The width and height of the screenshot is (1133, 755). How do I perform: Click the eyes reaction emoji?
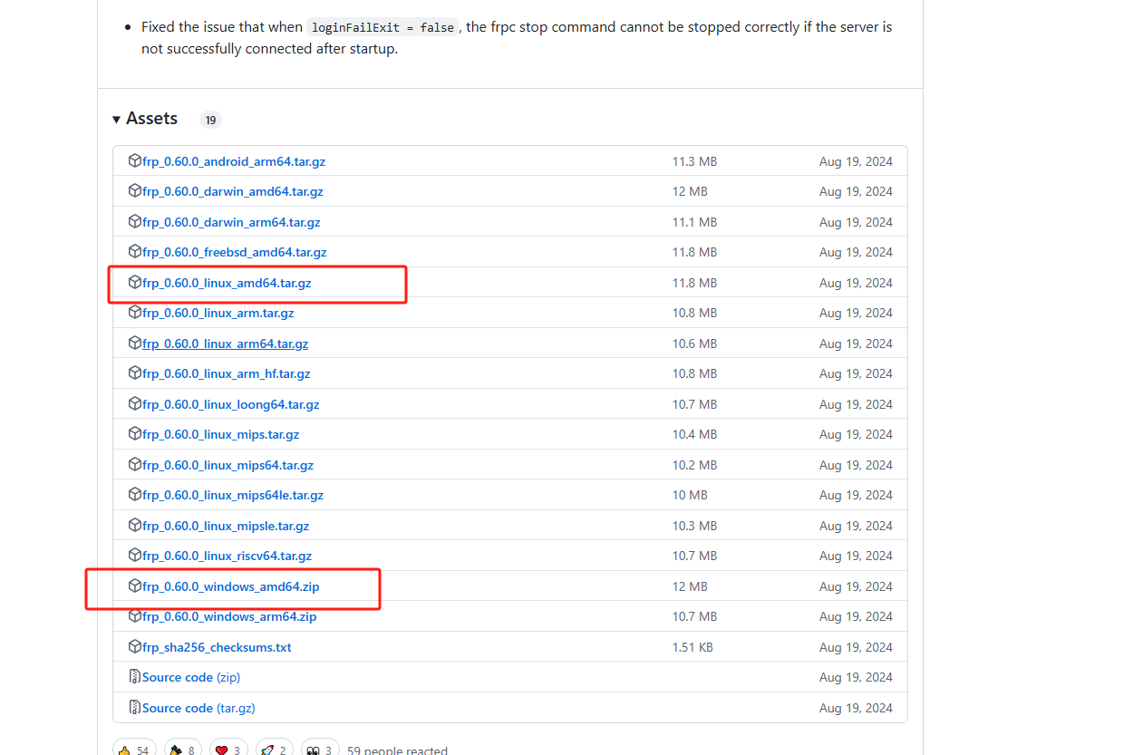click(x=313, y=750)
